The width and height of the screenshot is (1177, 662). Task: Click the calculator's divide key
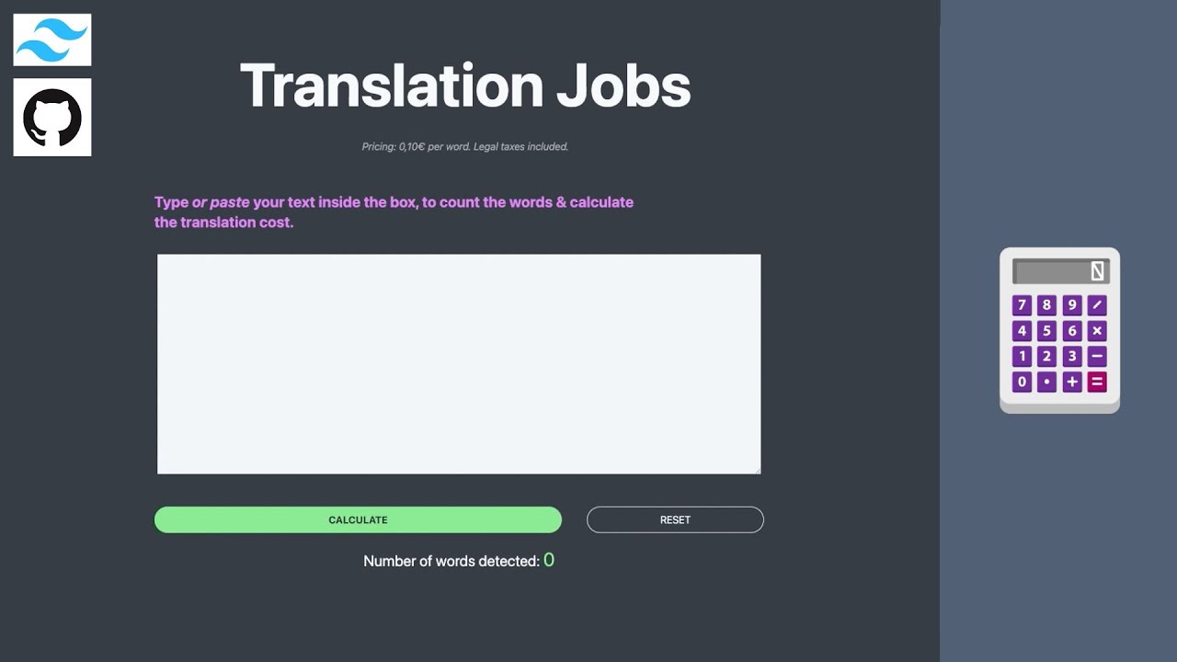point(1097,305)
